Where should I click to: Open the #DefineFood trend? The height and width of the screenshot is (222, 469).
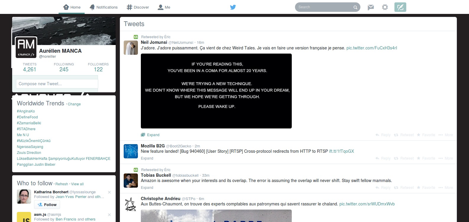pos(27,117)
